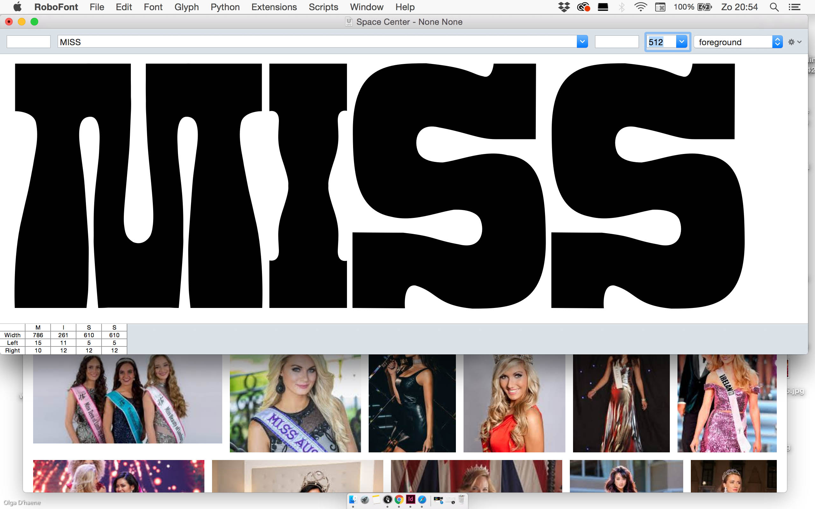The image size is (815, 509).
Task: Click the RoboFont pen-nib Dock icon
Action: [x=387, y=499]
